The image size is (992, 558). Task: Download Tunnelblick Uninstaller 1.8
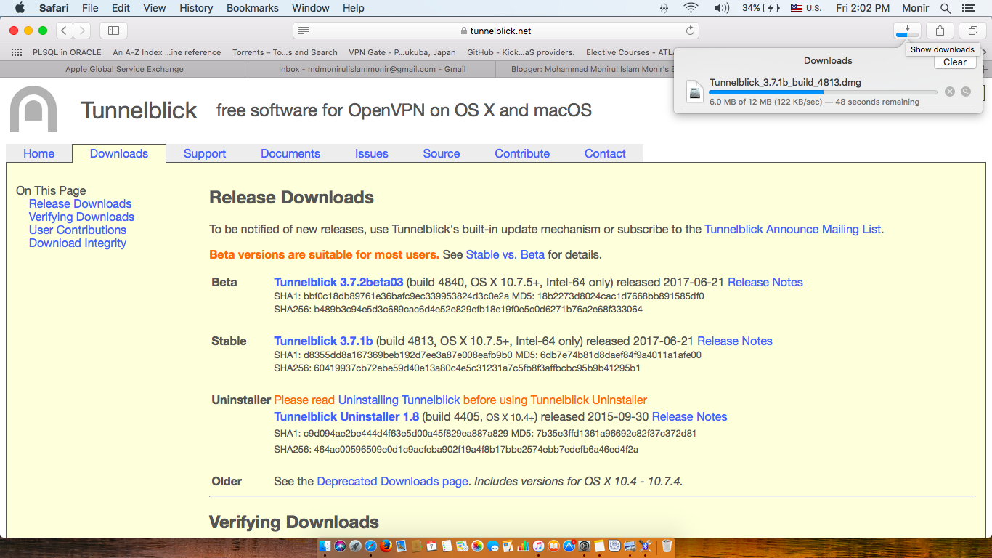346,416
